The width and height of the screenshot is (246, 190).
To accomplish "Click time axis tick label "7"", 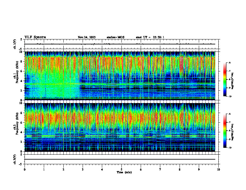I will click(160, 170).
